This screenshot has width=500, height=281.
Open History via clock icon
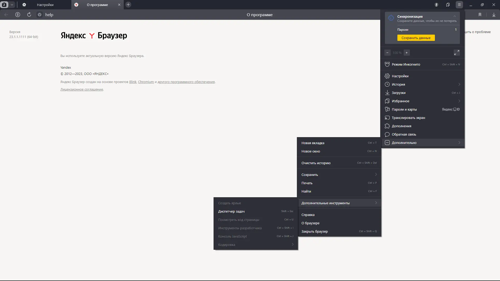click(387, 84)
